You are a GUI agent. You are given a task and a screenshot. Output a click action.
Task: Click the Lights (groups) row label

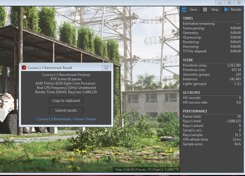click(195, 84)
